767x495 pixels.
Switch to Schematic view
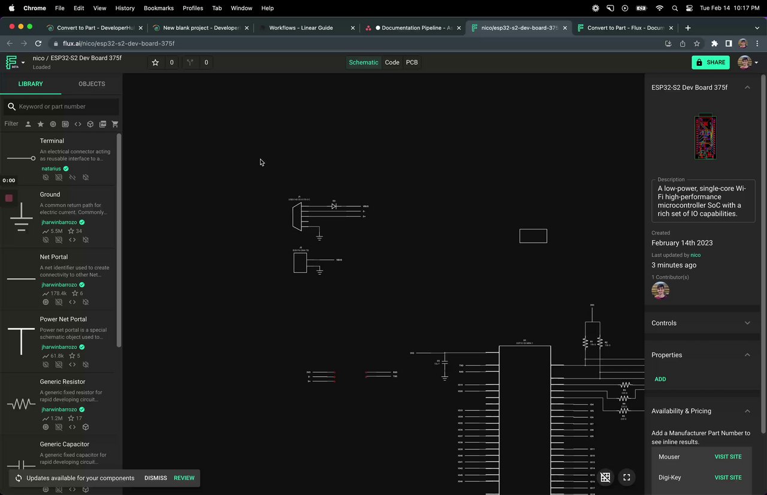pyautogui.click(x=363, y=62)
